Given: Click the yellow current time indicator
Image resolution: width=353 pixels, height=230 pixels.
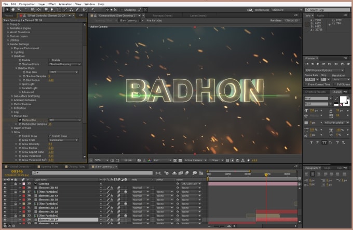Looking at the screenshot, I should pyautogui.click(x=266, y=175).
